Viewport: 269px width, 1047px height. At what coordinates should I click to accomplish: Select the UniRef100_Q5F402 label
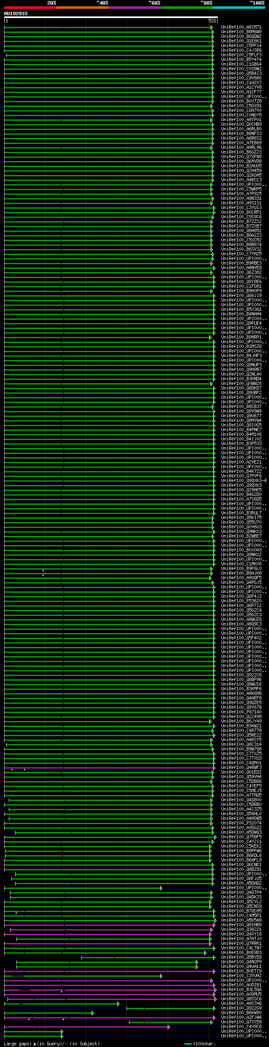[x=241, y=638]
